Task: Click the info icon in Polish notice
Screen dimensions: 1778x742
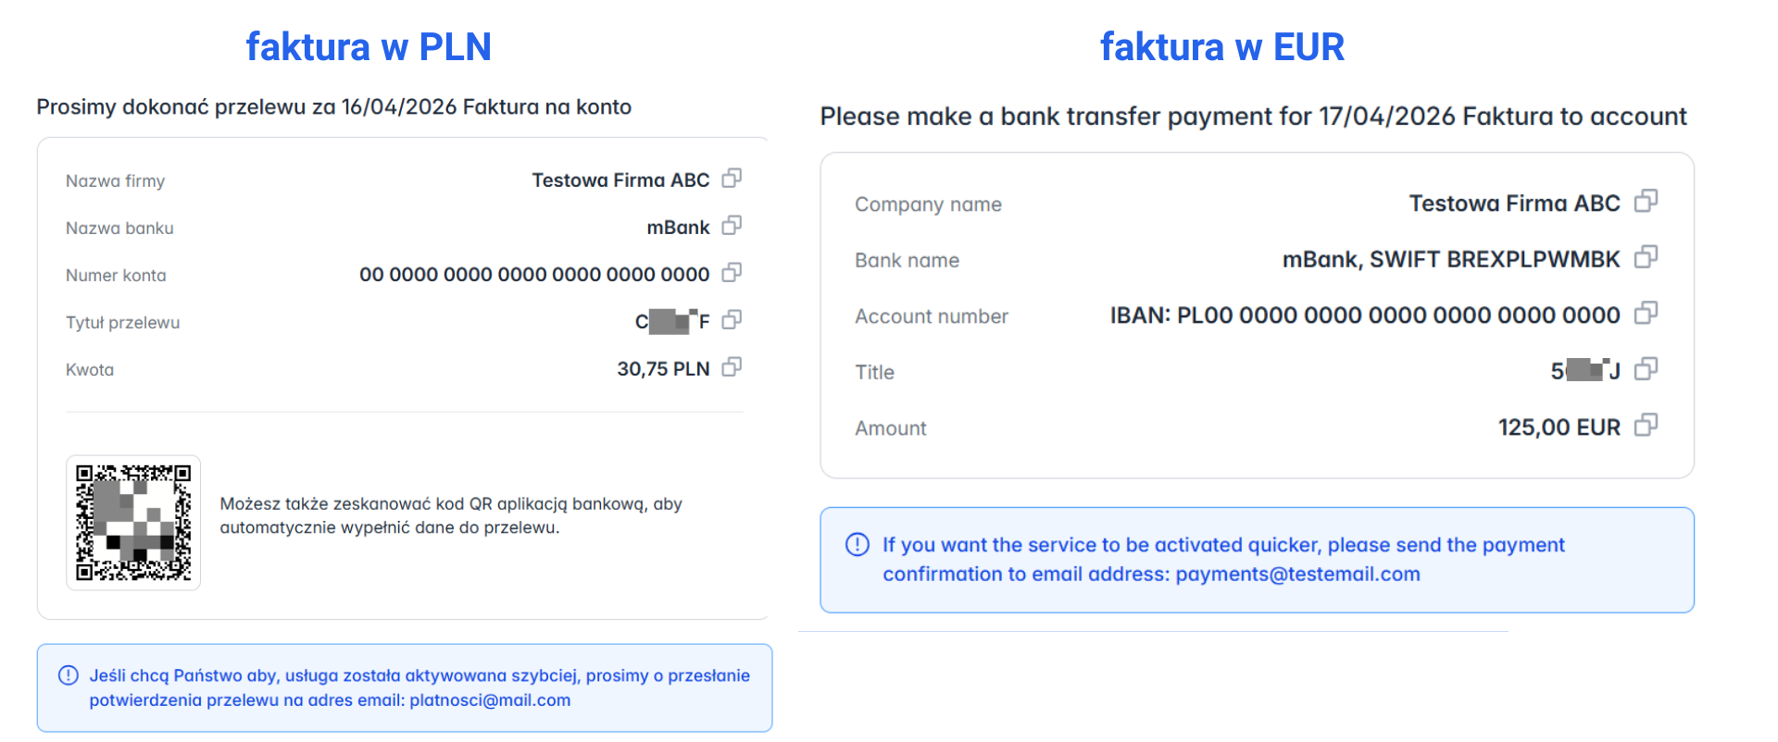Action: point(69,675)
